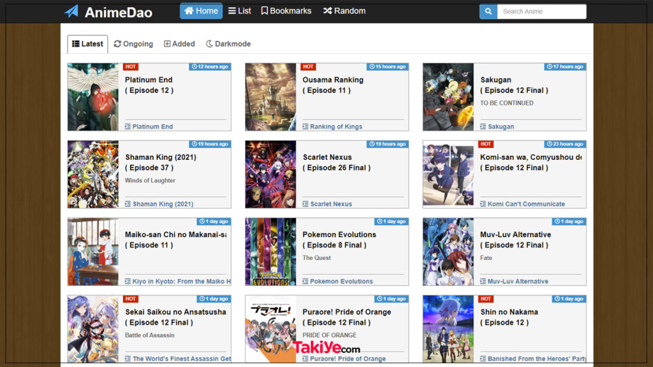This screenshot has width=653, height=367.
Task: Click Winds of Laughter subtitle text
Action: click(x=150, y=180)
